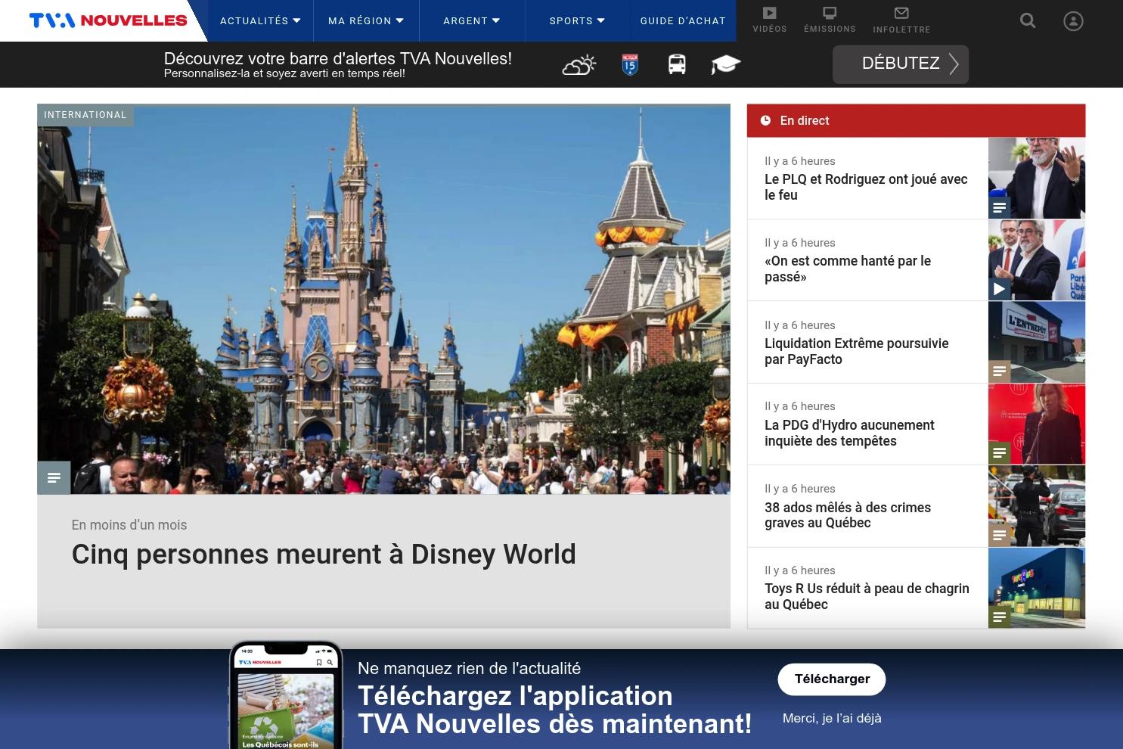1123x749 pixels.
Task: Click the weather cloud-sun icon
Action: (x=579, y=65)
